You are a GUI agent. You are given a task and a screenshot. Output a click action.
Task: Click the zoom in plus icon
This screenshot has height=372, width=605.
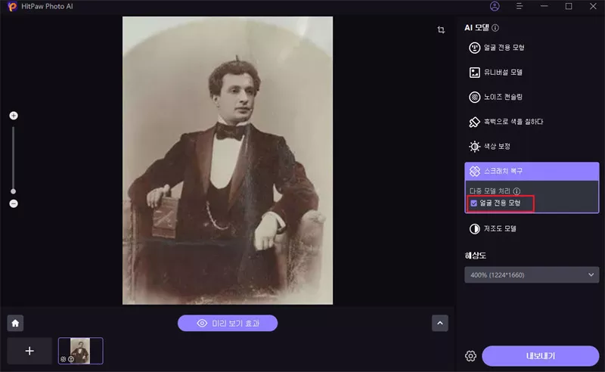14,116
